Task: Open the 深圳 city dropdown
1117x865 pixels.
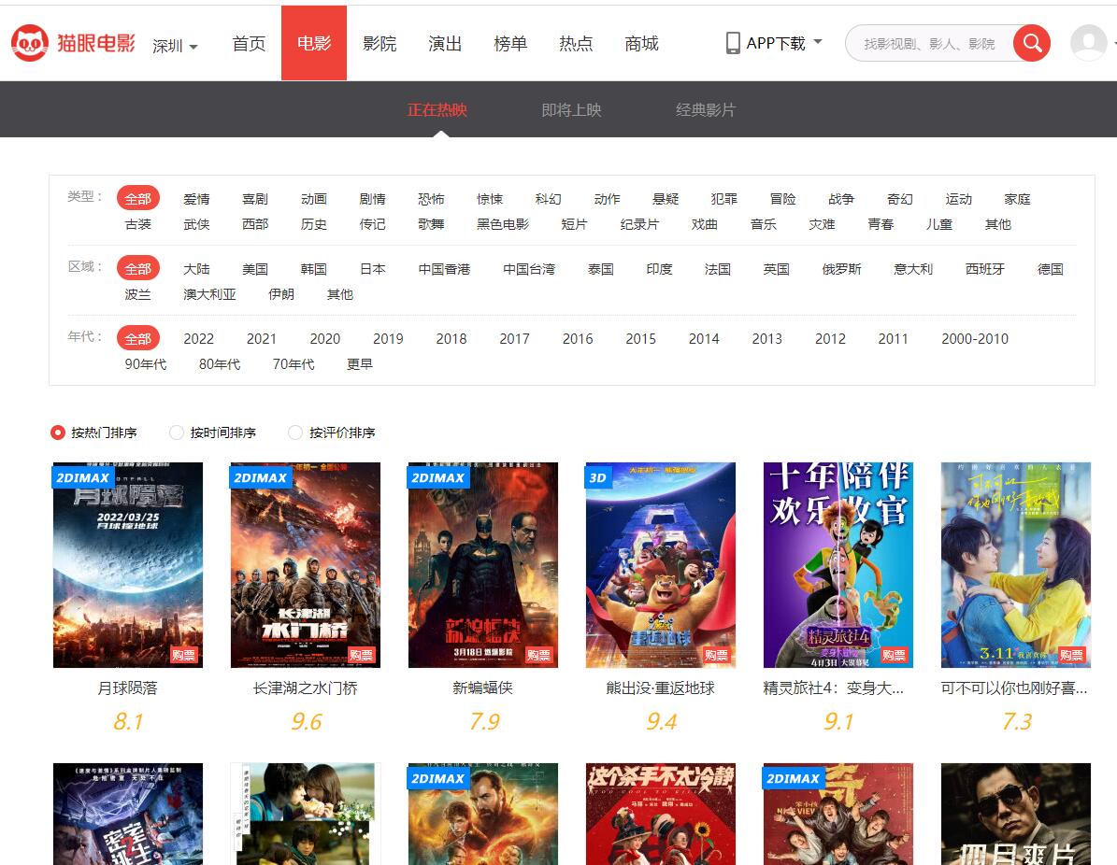Action: pos(175,47)
